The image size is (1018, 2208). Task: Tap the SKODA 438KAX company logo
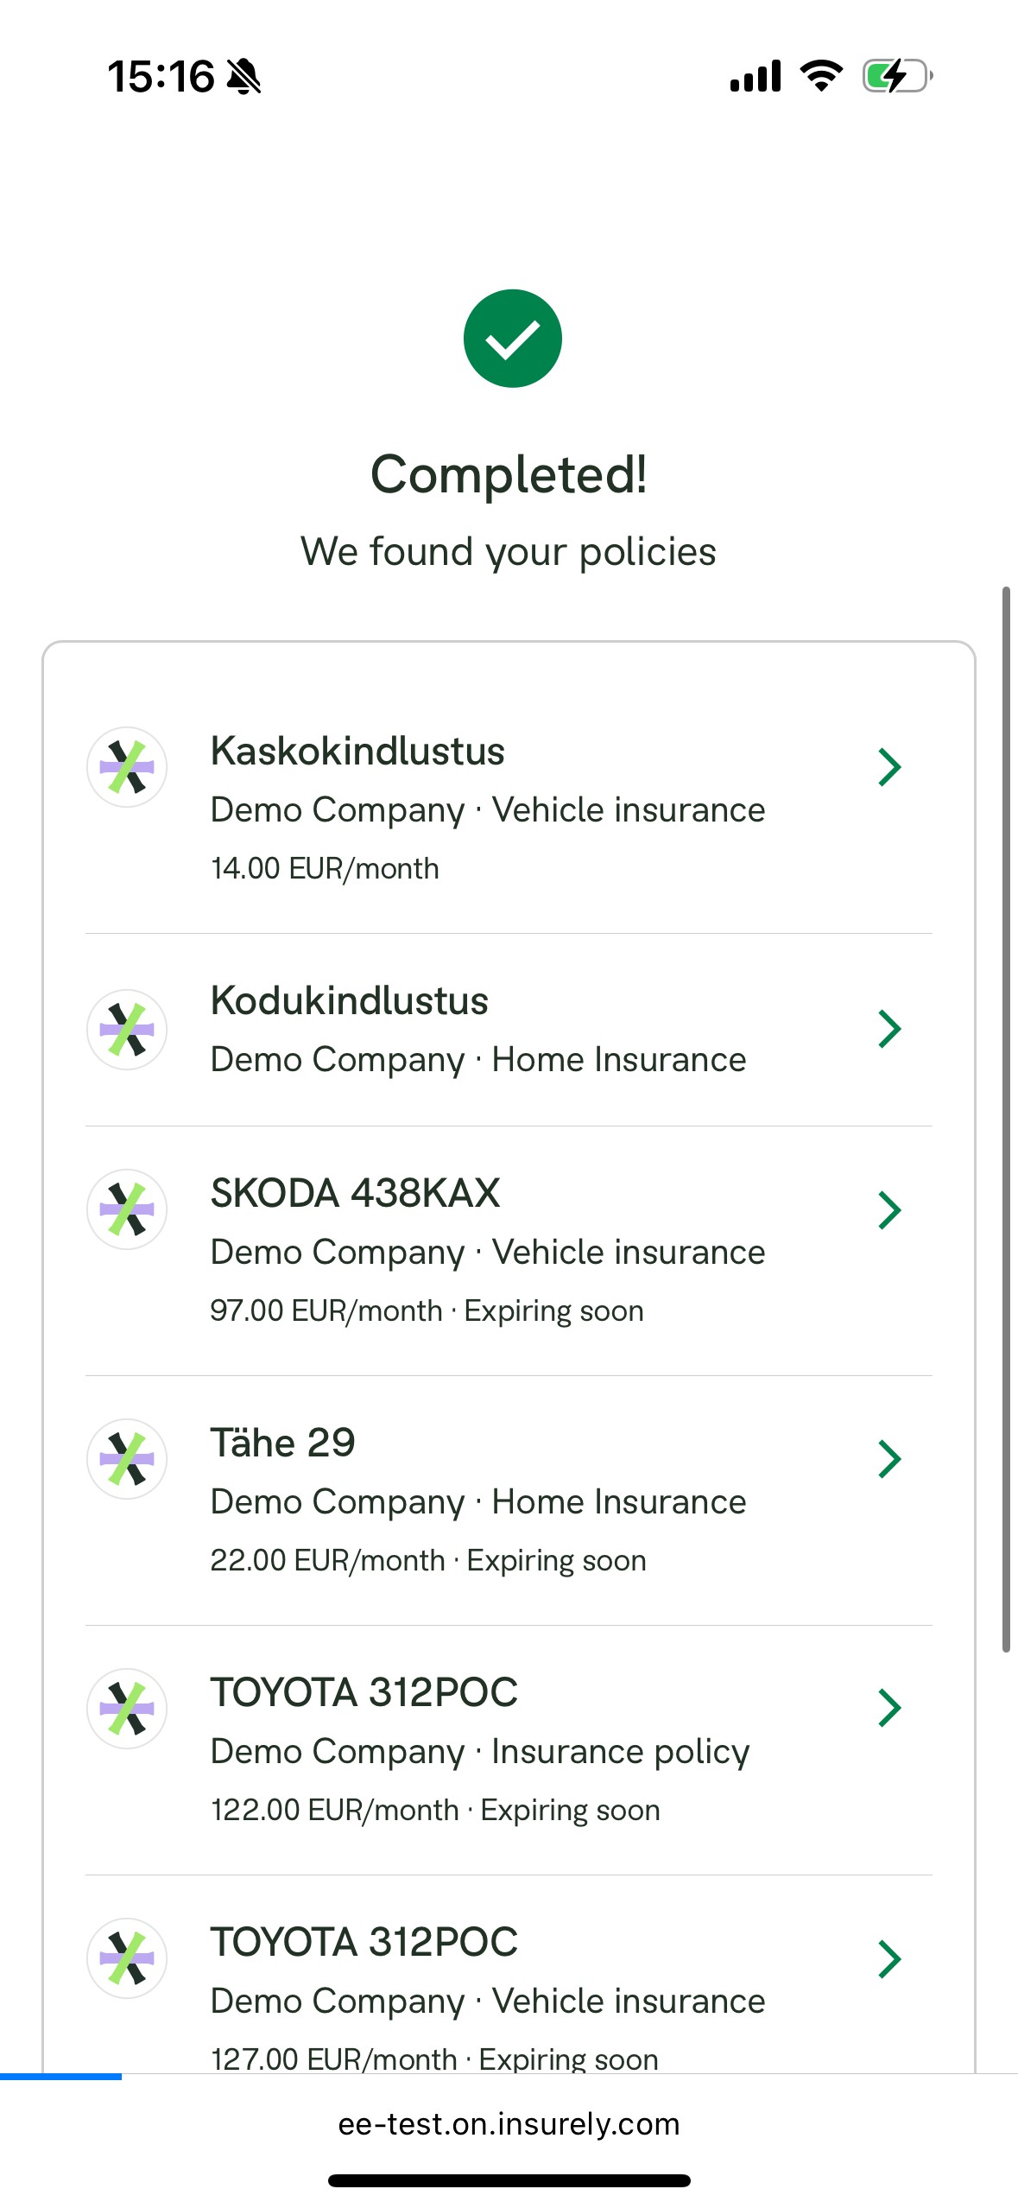click(127, 1209)
